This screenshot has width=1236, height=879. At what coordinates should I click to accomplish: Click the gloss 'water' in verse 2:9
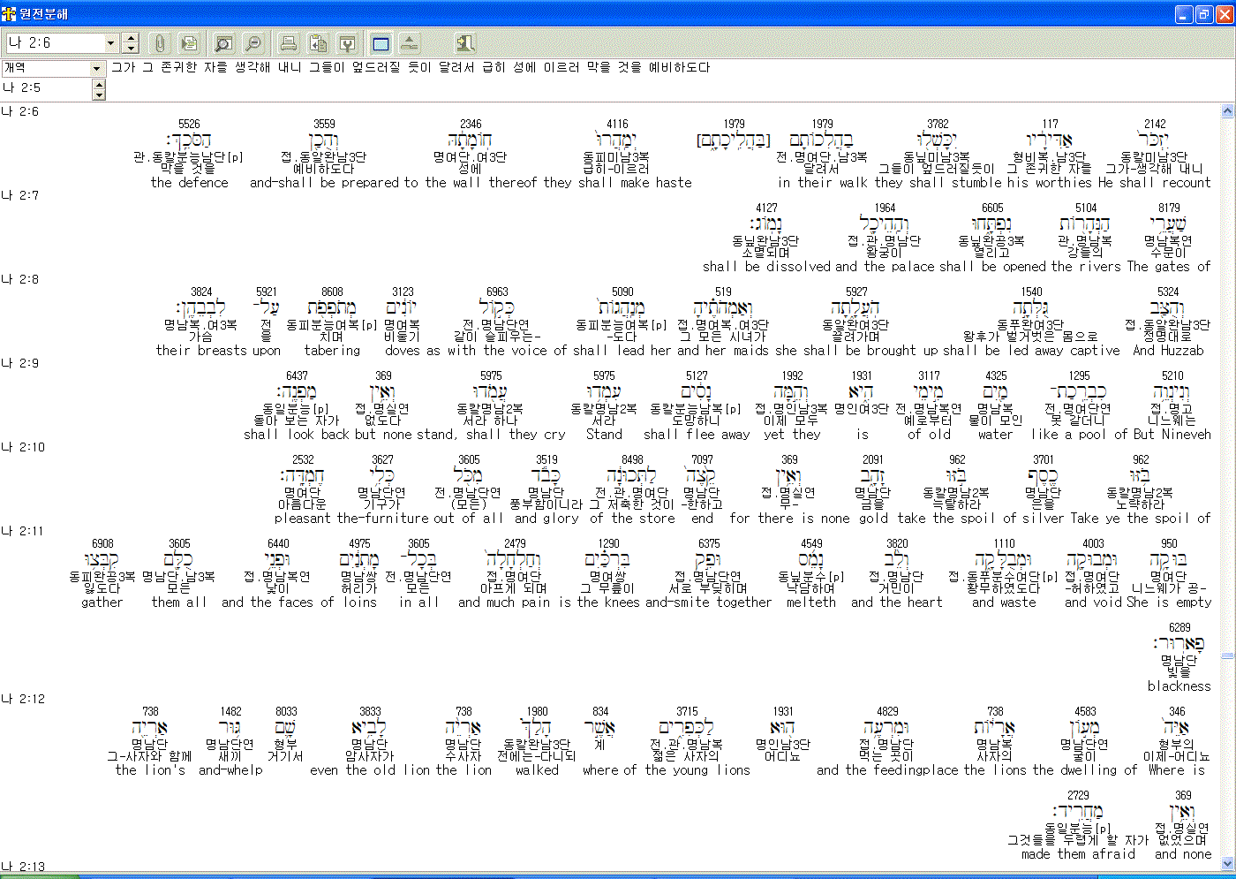(995, 435)
